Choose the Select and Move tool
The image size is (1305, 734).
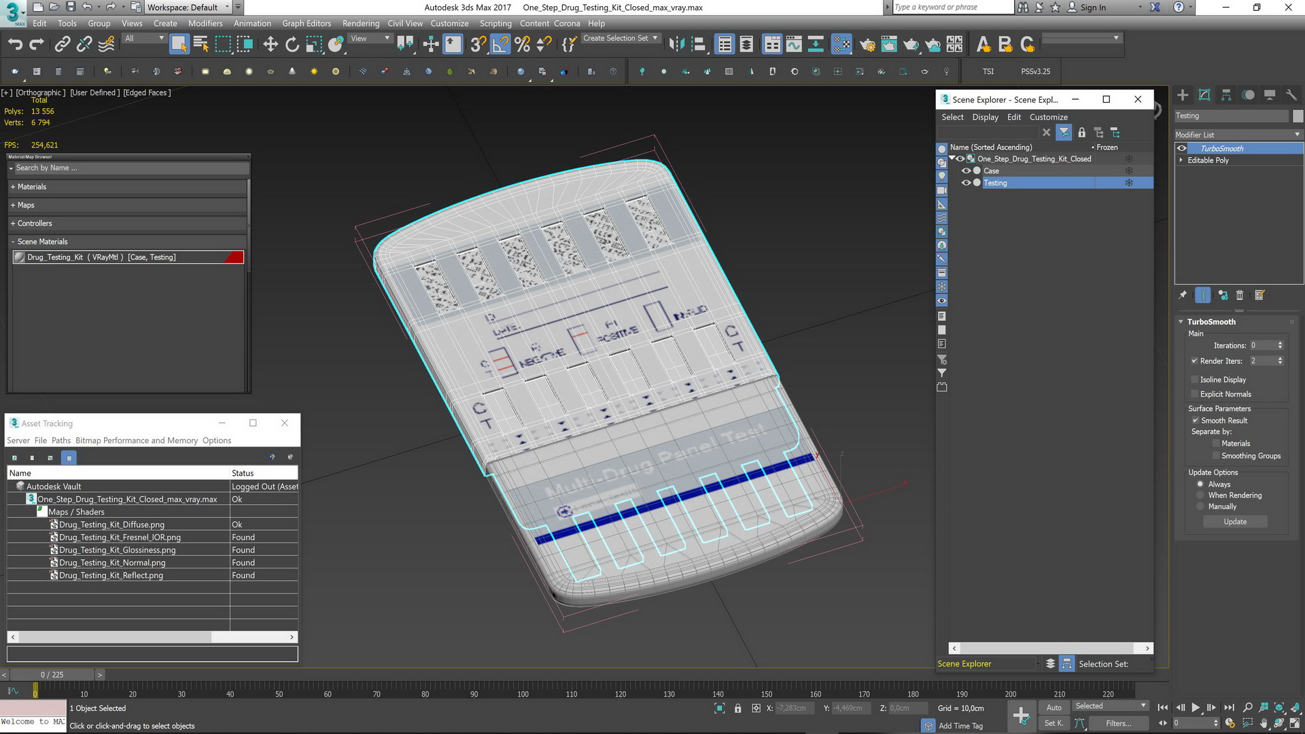click(271, 45)
